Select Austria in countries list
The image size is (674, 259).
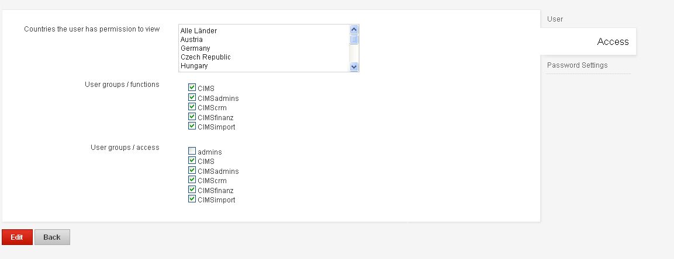(x=192, y=40)
